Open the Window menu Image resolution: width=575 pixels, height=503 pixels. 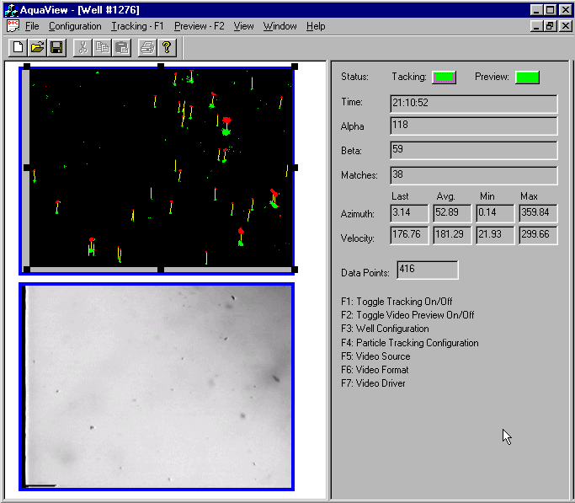tap(280, 26)
